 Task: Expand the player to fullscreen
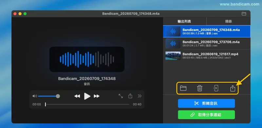click(x=121, y=96)
